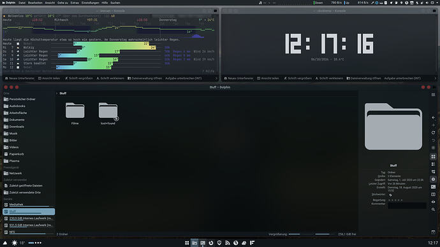Go forward in Dolphin
Image resolution: width=440 pixels, height=247 pixels.
coord(433,125)
